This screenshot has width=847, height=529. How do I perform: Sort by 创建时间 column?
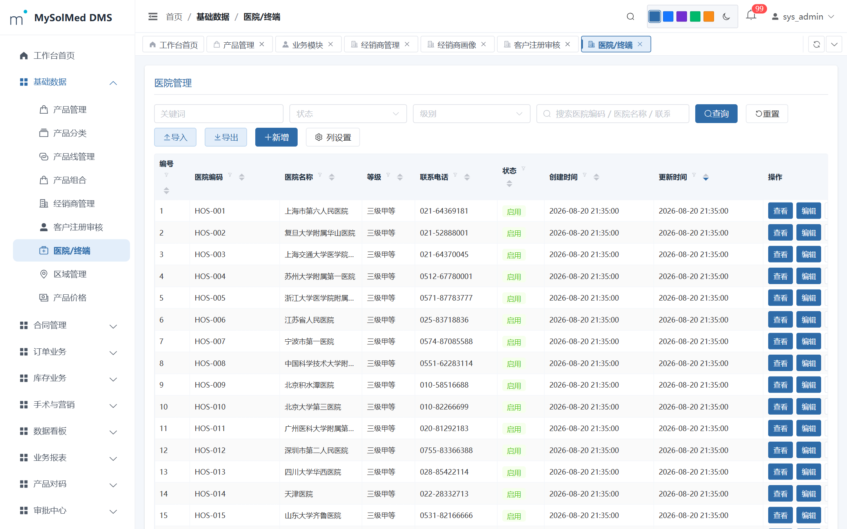[596, 177]
